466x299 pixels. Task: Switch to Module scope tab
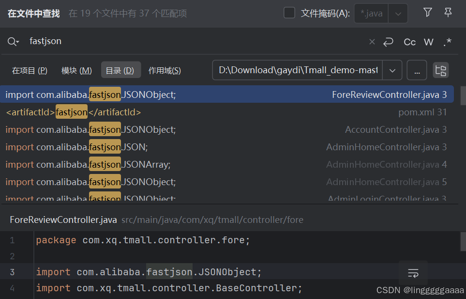coord(76,71)
